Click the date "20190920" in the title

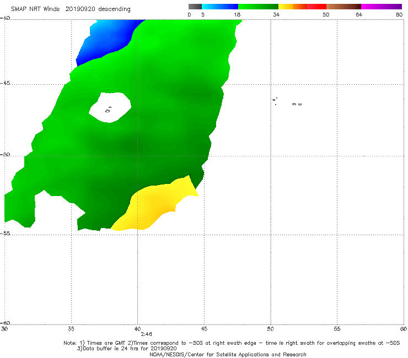tap(80, 9)
